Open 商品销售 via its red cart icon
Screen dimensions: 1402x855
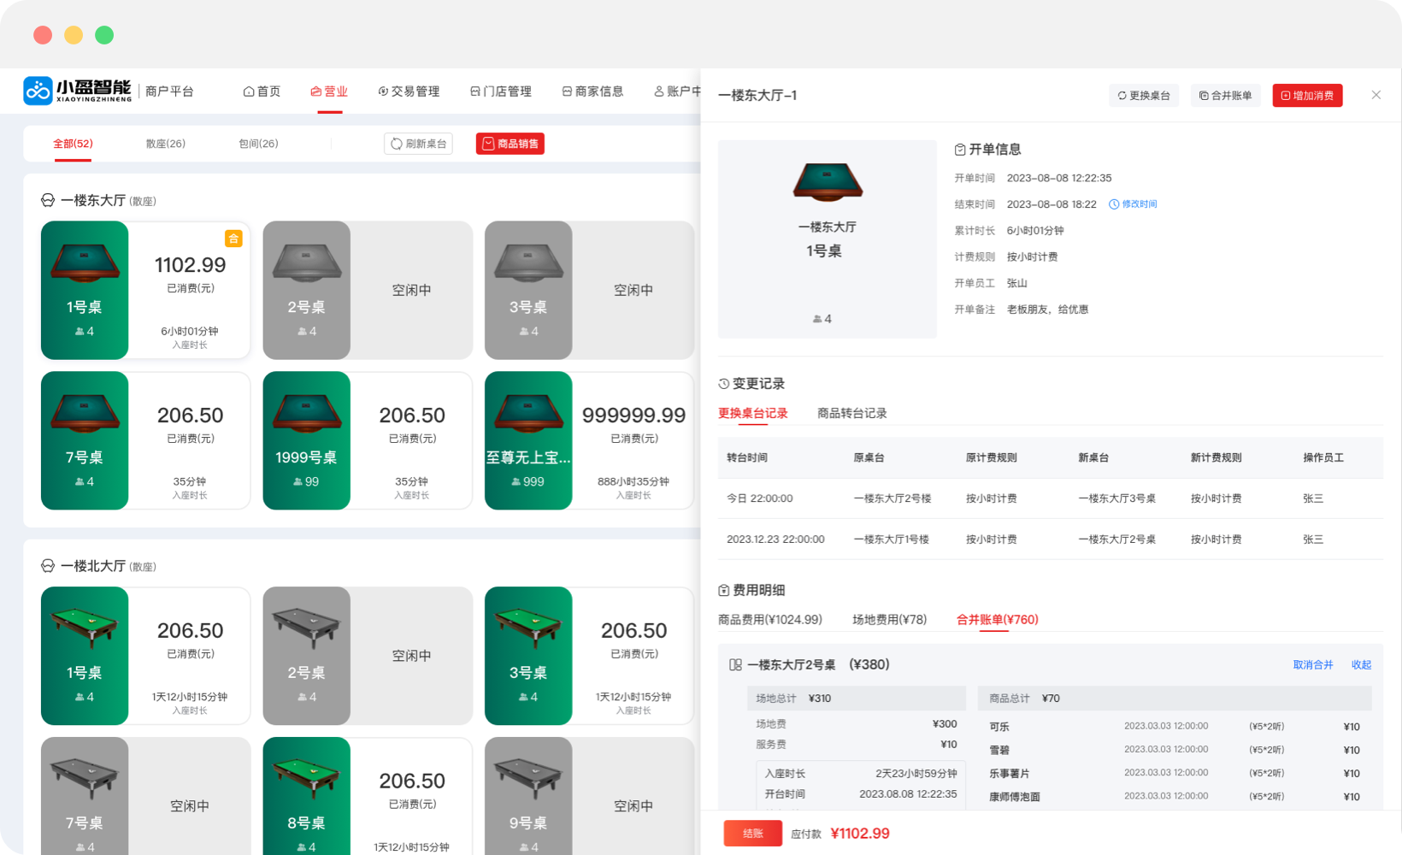[487, 143]
